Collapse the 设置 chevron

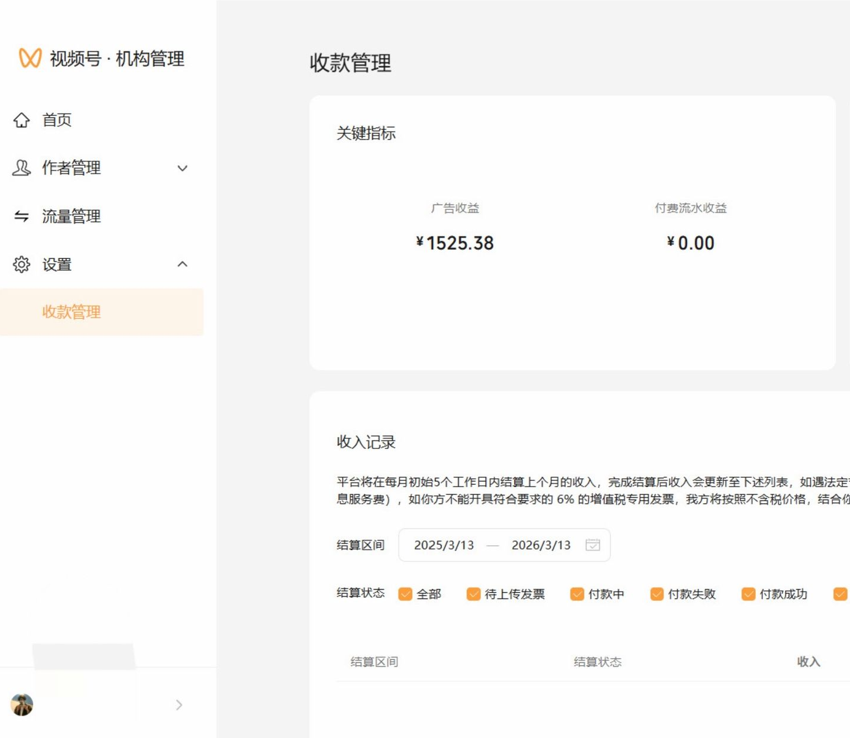point(183,264)
